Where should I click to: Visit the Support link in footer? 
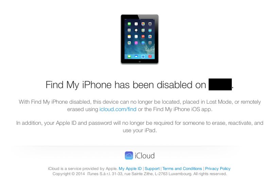tap(152, 169)
